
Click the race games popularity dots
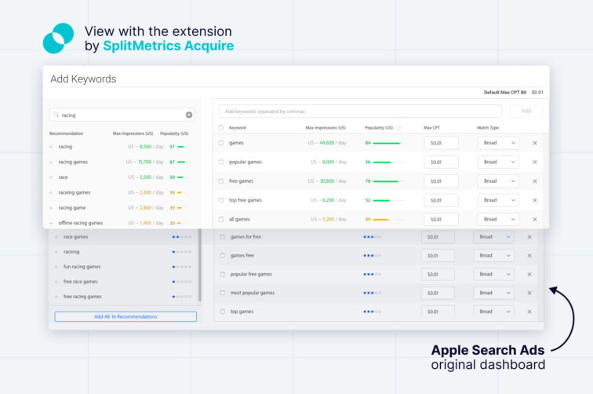tap(182, 237)
